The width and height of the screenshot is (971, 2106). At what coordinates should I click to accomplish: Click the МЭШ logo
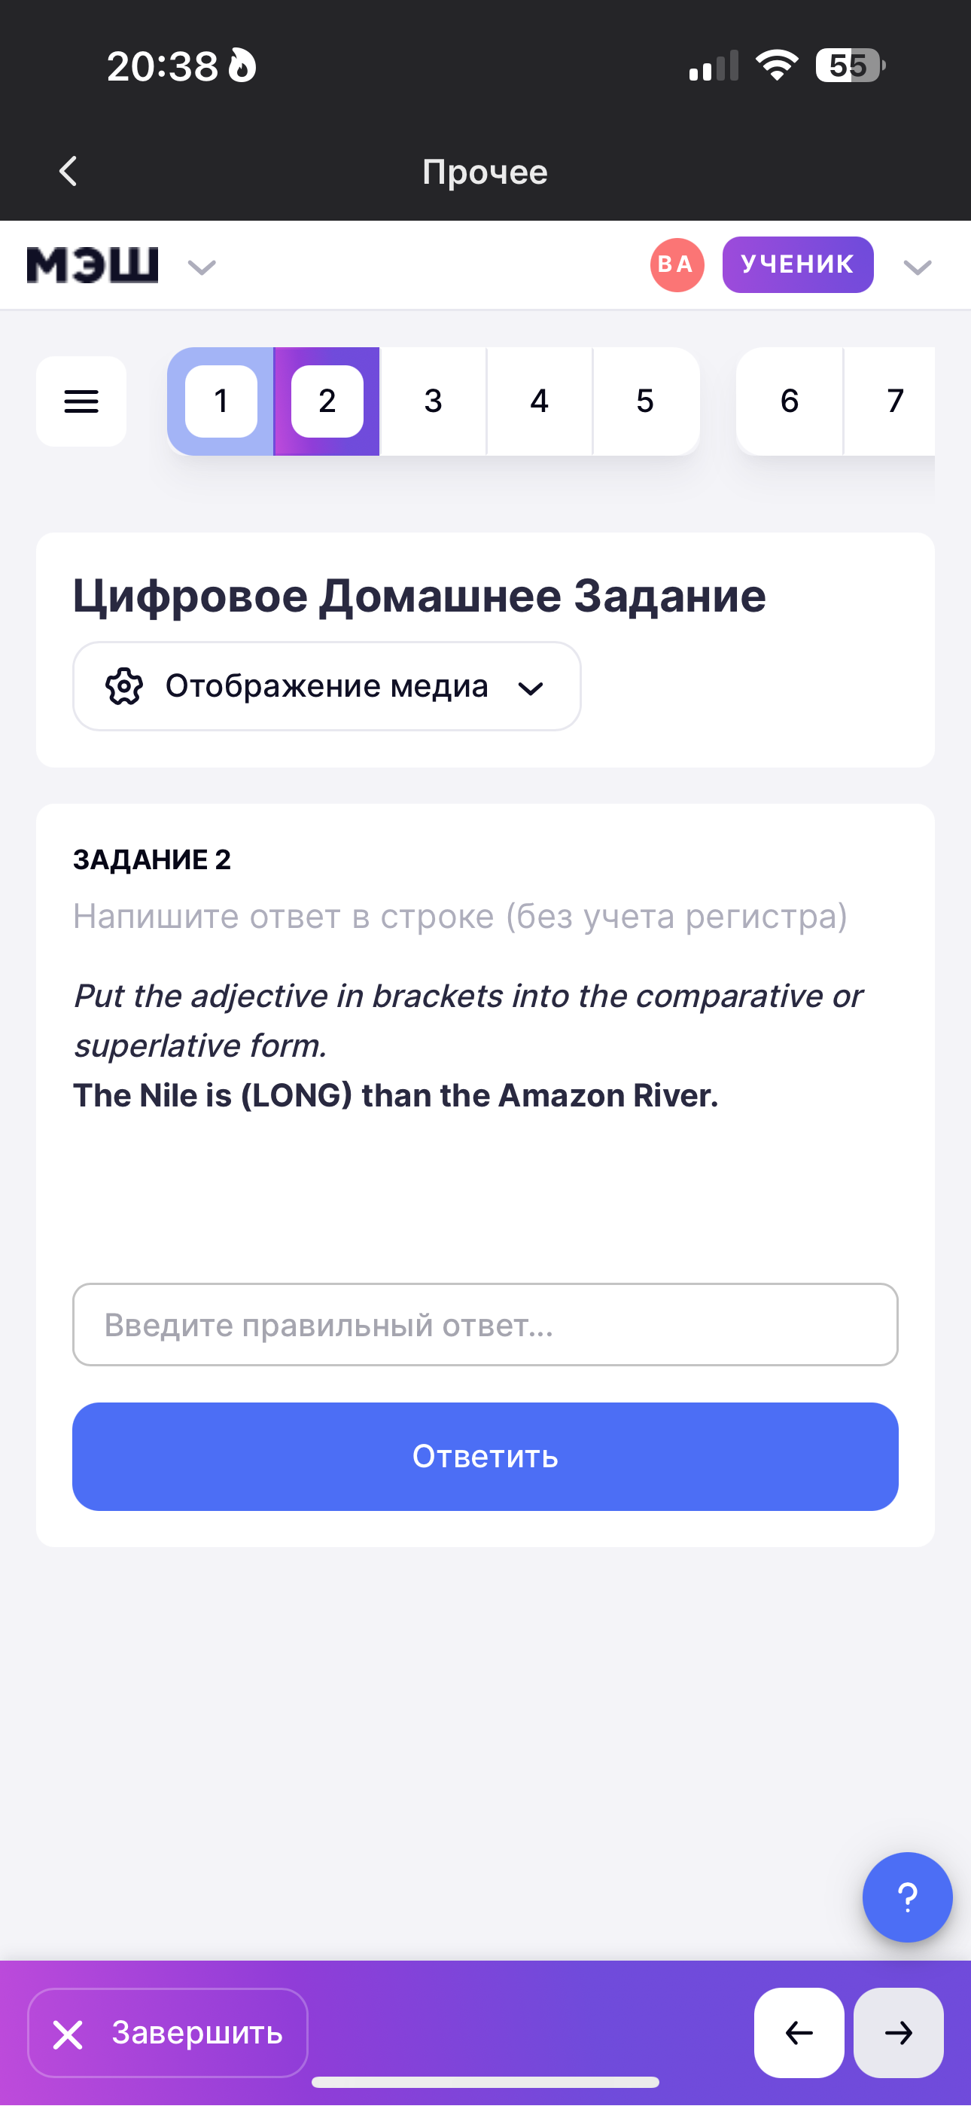tap(93, 265)
